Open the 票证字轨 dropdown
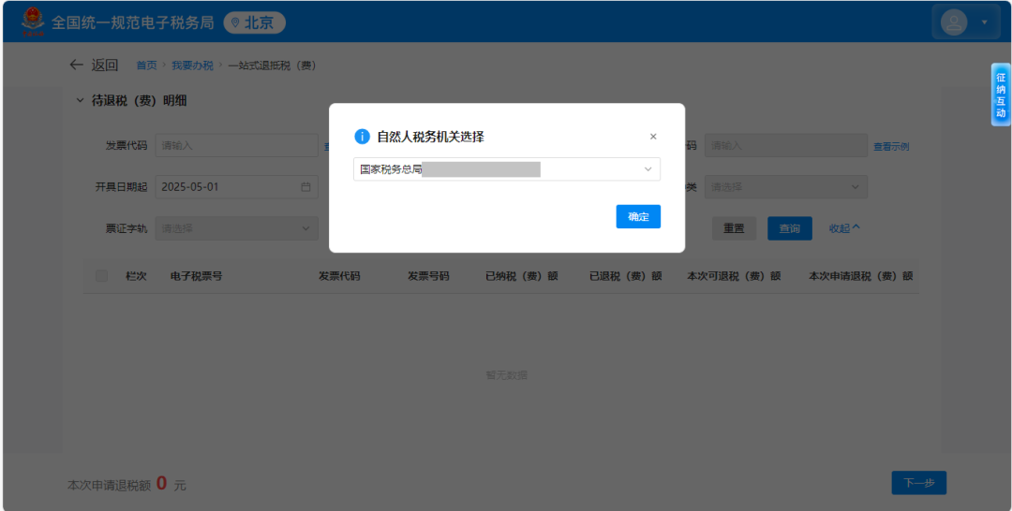The height and width of the screenshot is (511, 1012). (236, 228)
